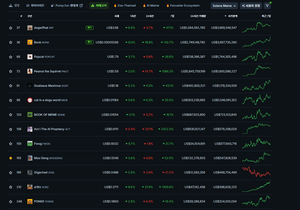Sort by 24시간 change column
The image size is (300, 210).
point(150,16)
